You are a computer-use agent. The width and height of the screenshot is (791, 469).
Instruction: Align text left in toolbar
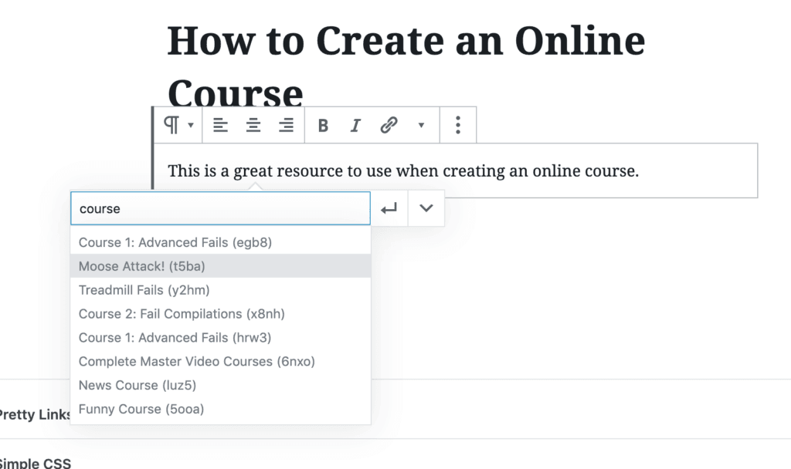click(221, 125)
